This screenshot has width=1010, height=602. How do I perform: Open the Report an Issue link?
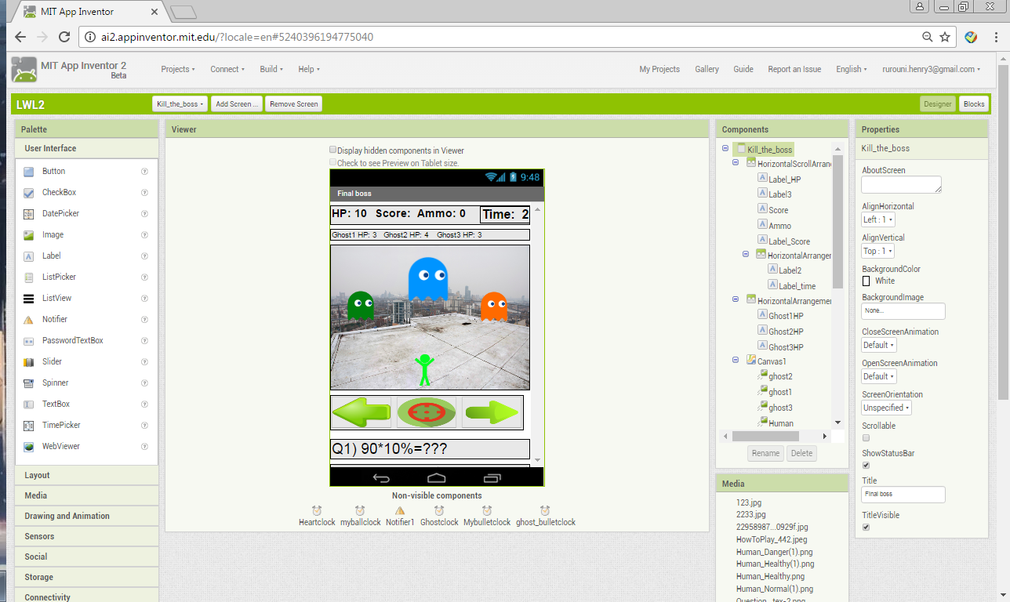(794, 69)
